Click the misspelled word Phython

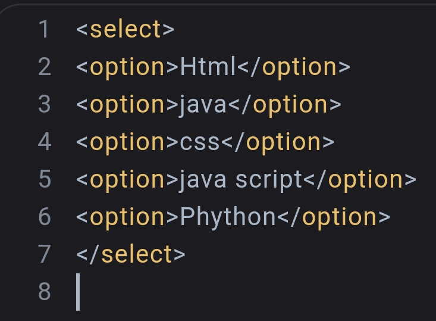(x=228, y=217)
